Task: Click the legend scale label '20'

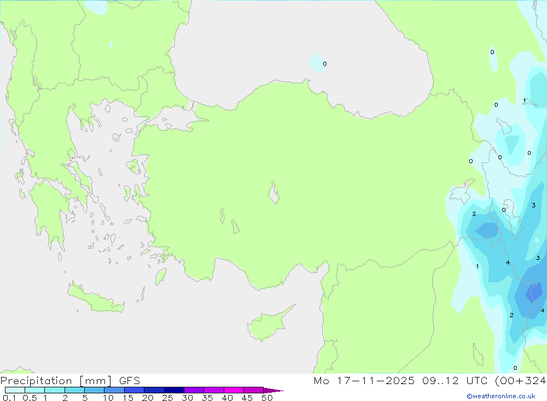Action: (x=148, y=398)
